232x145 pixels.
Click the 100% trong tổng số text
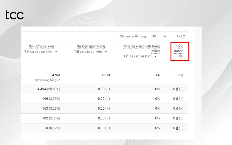click(47, 80)
